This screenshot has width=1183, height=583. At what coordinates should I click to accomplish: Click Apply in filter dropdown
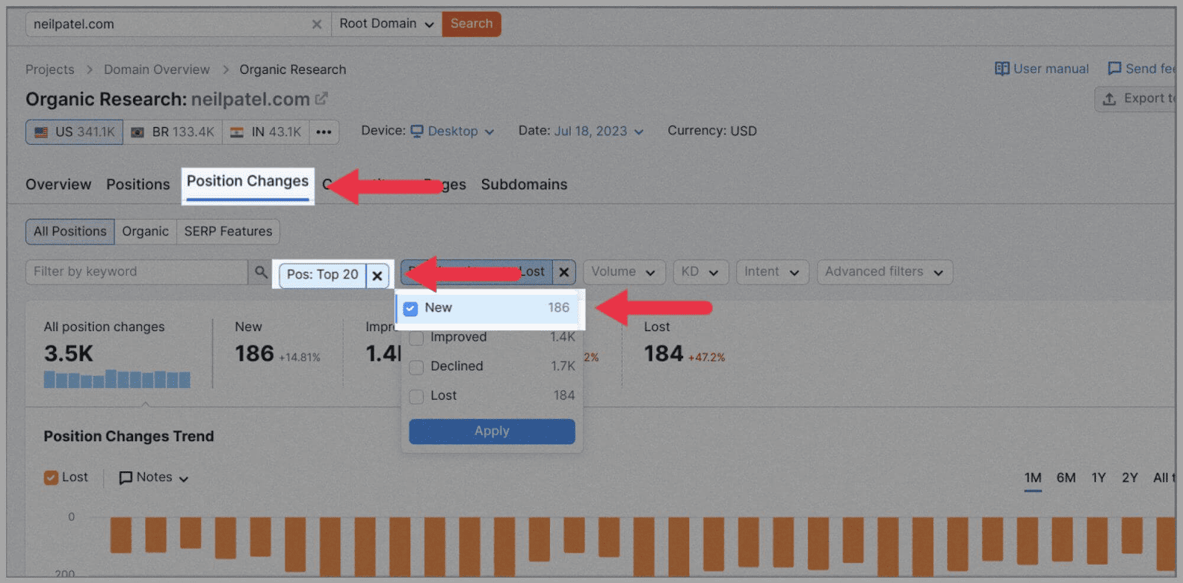[492, 432]
